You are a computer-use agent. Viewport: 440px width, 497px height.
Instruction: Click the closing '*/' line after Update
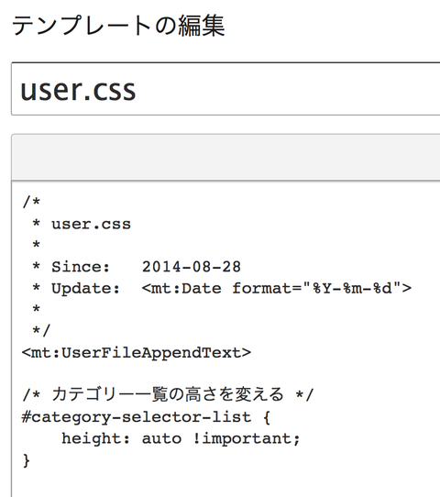click(41, 331)
